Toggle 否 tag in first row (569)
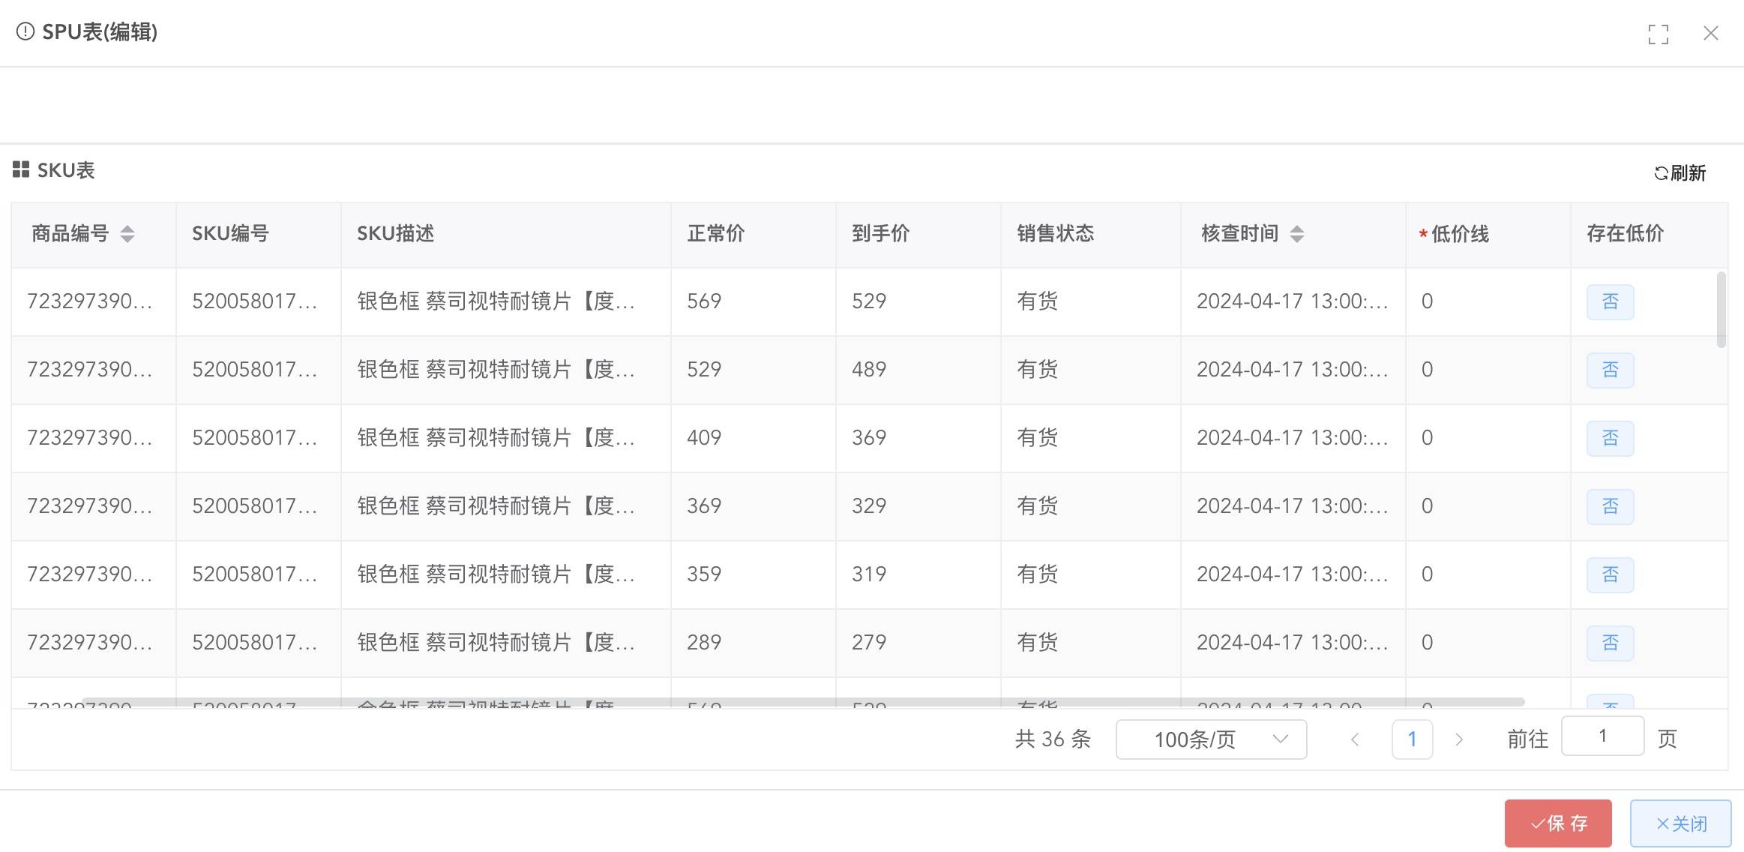 click(1610, 301)
